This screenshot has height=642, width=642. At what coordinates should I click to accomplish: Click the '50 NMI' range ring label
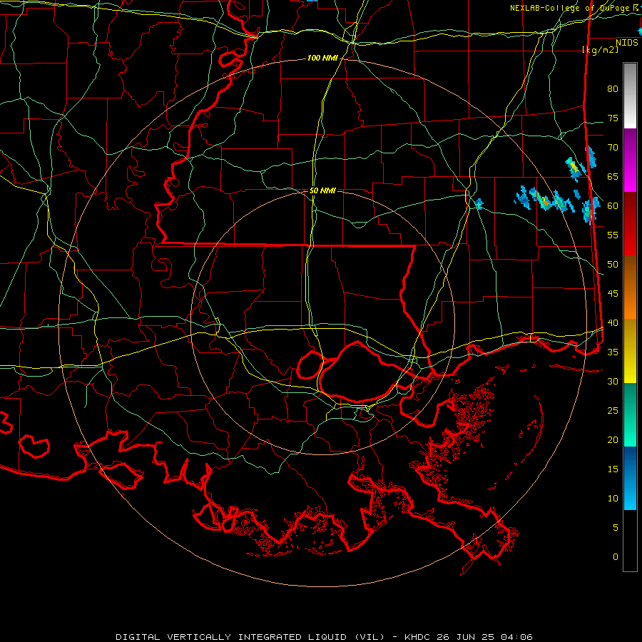(x=322, y=190)
